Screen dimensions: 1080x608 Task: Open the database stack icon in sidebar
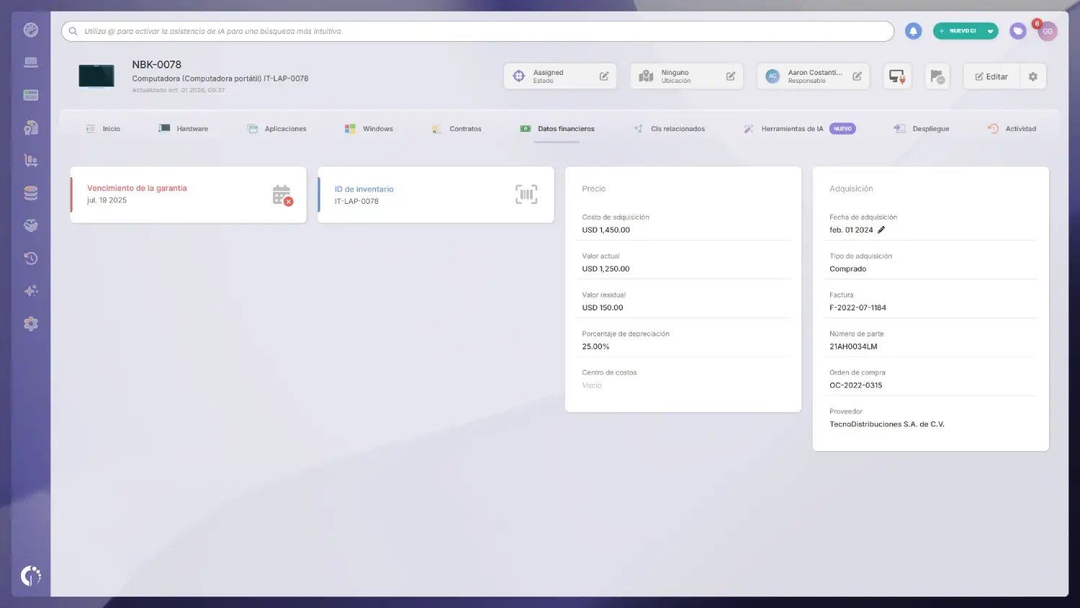point(31,193)
